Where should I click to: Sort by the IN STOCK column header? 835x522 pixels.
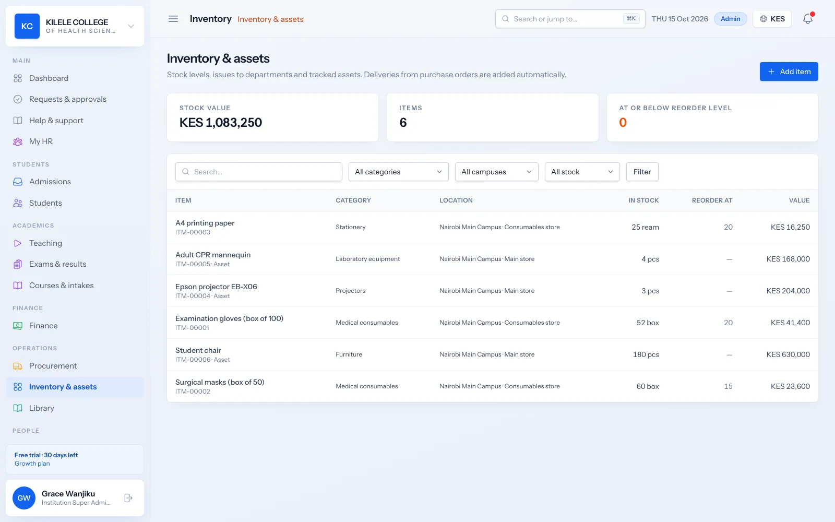(643, 200)
